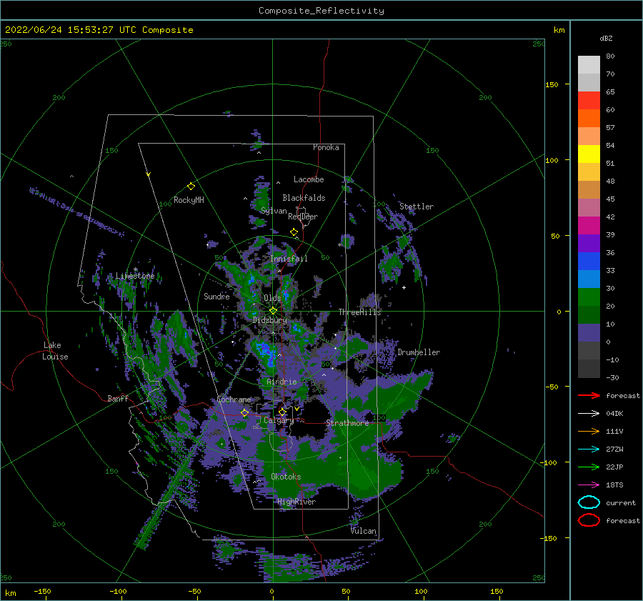The height and width of the screenshot is (601, 643).
Task: Click the Strathmore label
Action: coord(347,422)
